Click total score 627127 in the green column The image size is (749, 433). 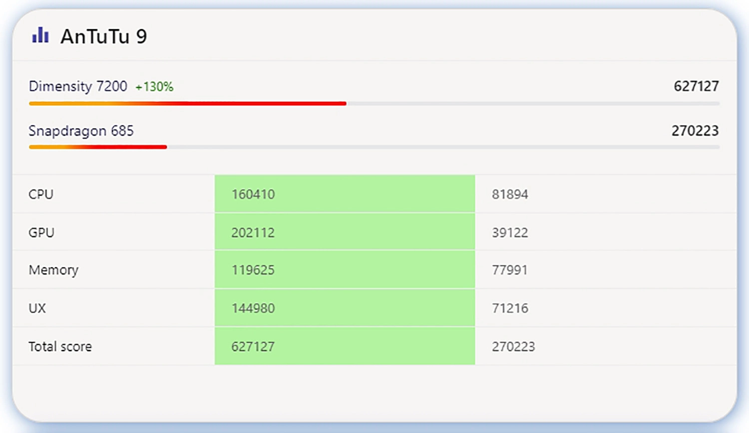pyautogui.click(x=253, y=347)
